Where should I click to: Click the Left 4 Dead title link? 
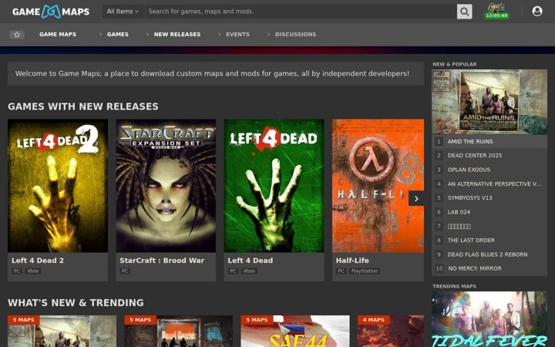click(251, 261)
